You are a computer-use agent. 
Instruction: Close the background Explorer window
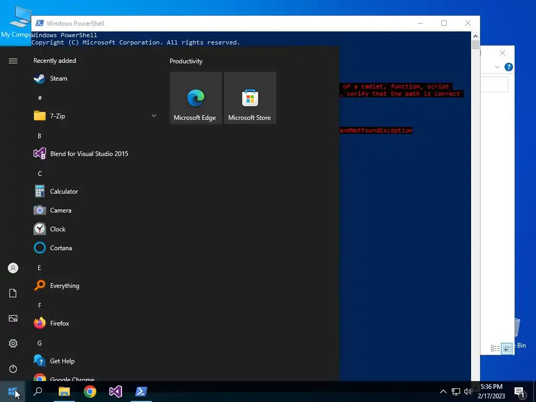502,53
